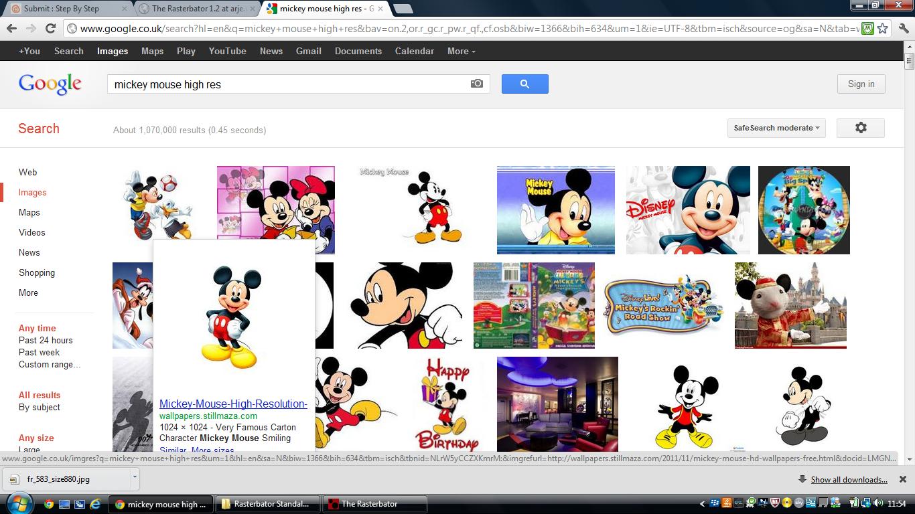The width and height of the screenshot is (915, 514).
Task: Open the SafeSearch moderate dropdown
Action: pyautogui.click(x=776, y=128)
